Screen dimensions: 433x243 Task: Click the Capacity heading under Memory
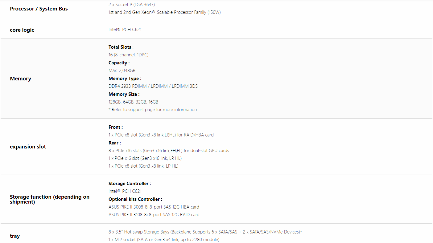click(119, 63)
